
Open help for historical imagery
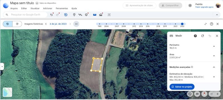[212, 24]
